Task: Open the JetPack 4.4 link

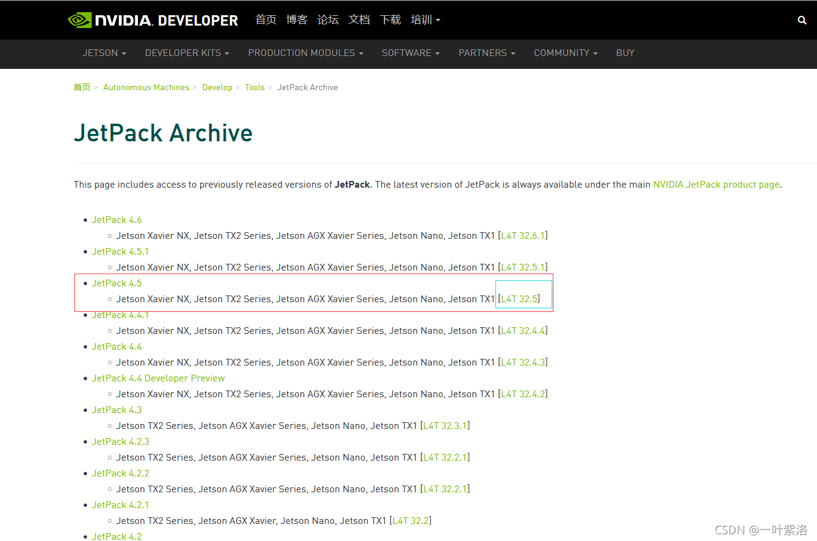Action: click(117, 347)
